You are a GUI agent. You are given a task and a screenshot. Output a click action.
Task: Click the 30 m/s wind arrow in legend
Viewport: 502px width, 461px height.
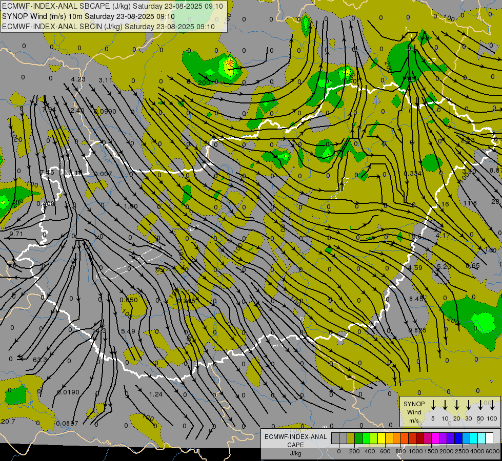[x=468, y=405]
